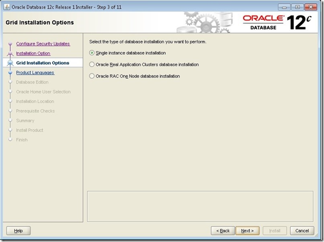The width and height of the screenshot is (324, 242).
Task: Click the Database Edition step label
Action: point(32,82)
